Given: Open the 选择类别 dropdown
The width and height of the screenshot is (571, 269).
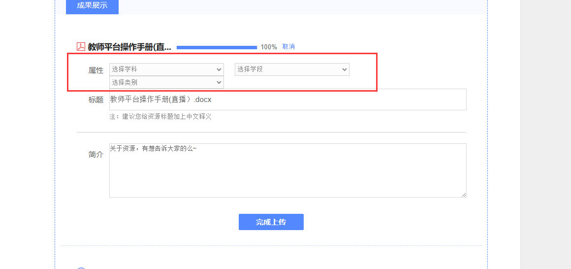Looking at the screenshot, I should [x=166, y=82].
